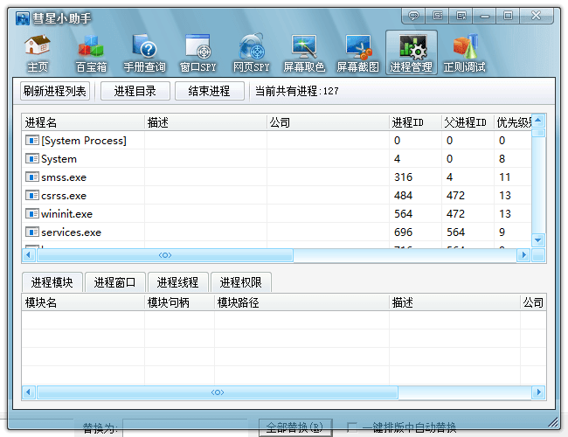This screenshot has height=437, width=568.
Task: Click the 刷新进程列表 refresh button
Action: (x=54, y=90)
